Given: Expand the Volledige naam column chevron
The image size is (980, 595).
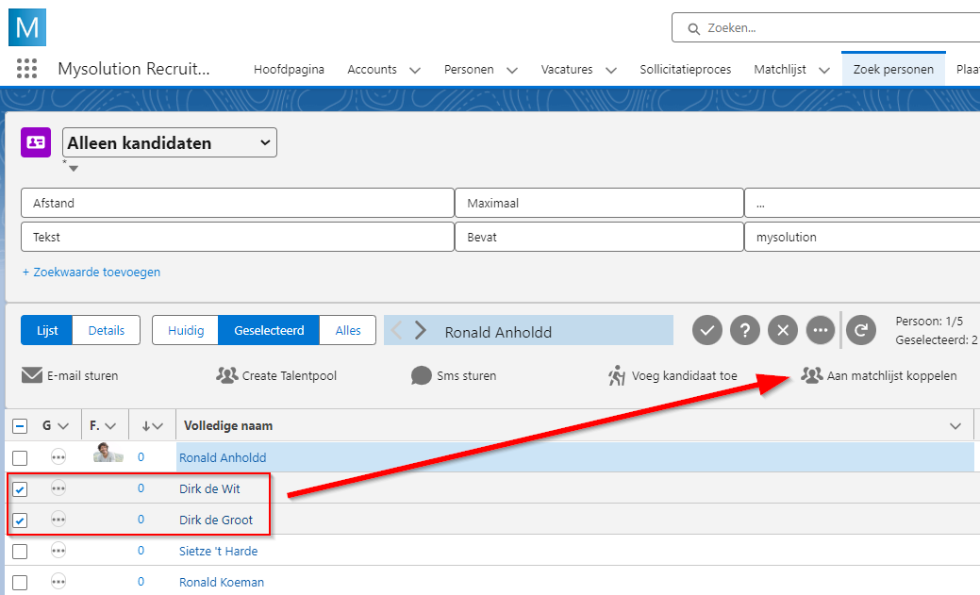Looking at the screenshot, I should (955, 426).
